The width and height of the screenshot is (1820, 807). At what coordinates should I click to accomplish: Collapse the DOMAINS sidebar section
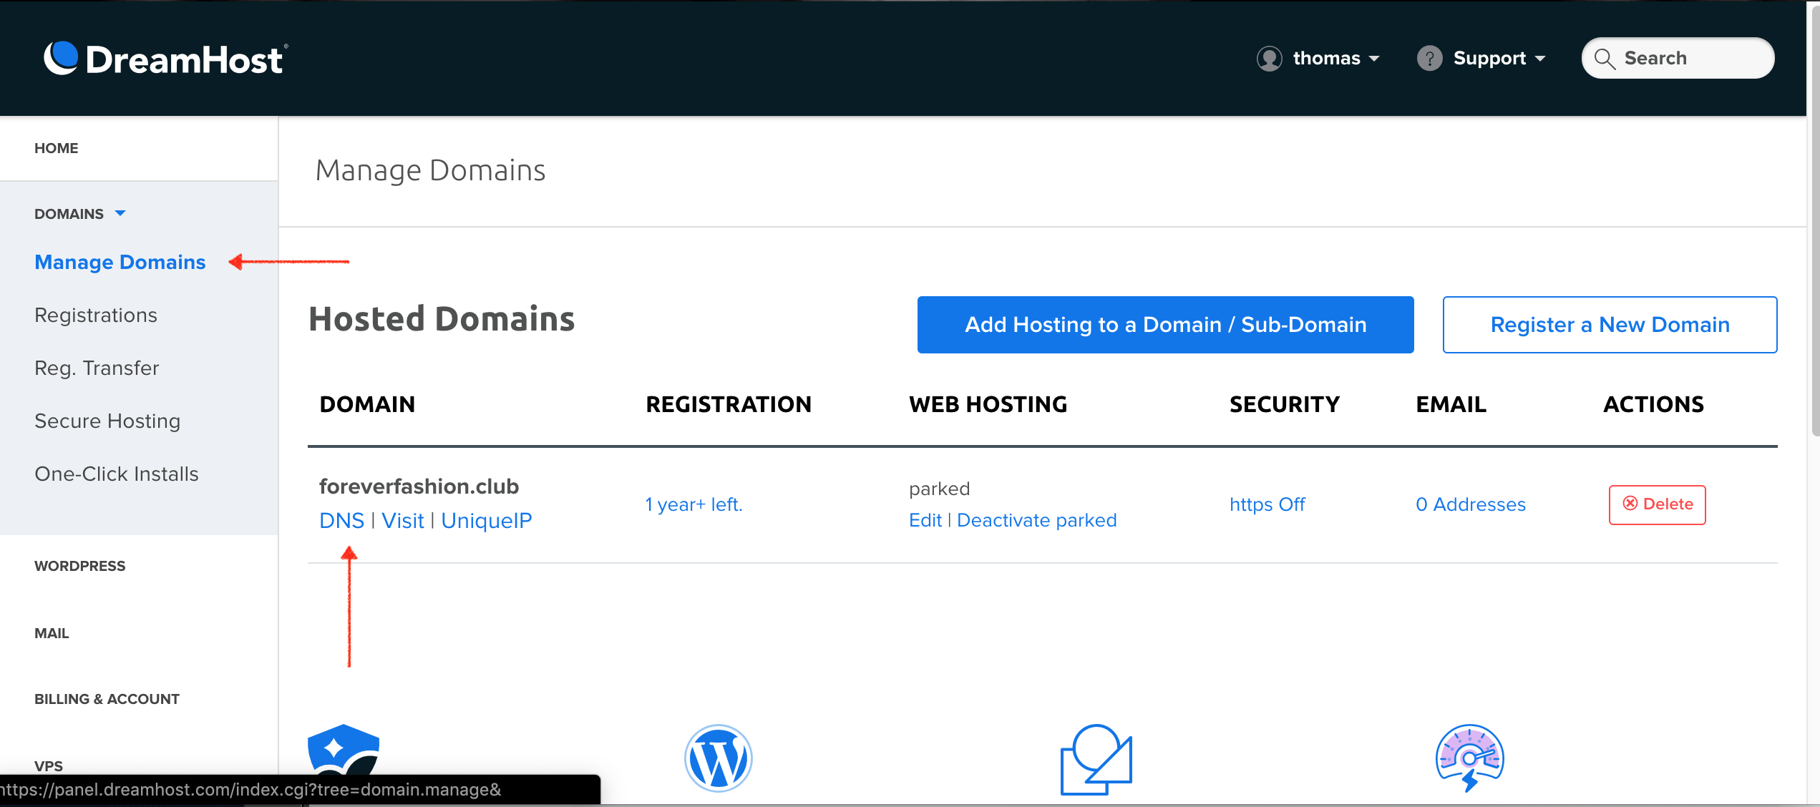pyautogui.click(x=80, y=214)
